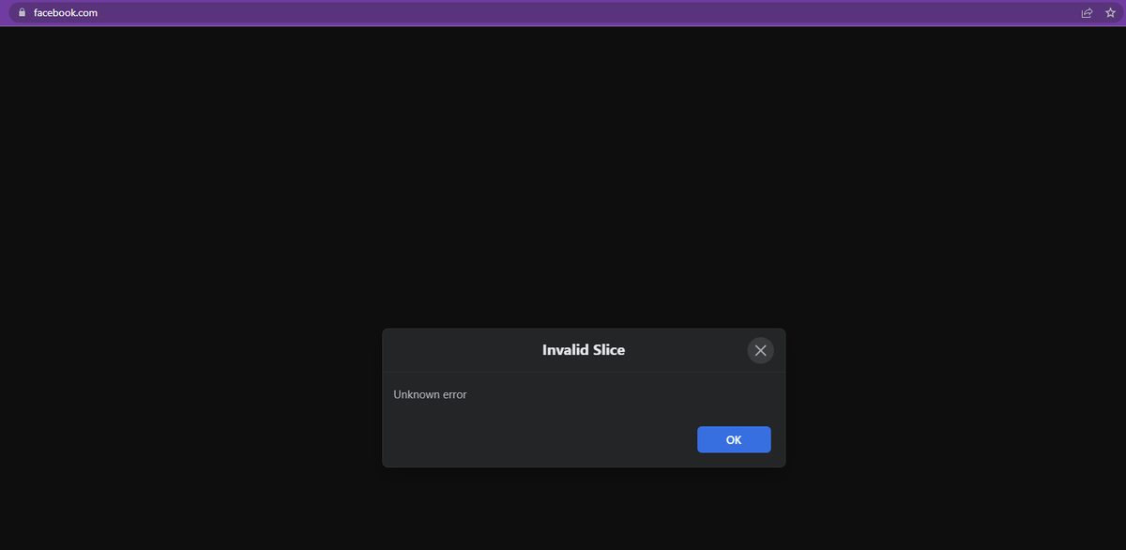Click the "Unknown error" message text
Viewport: 1126px width, 550px height.
430,394
